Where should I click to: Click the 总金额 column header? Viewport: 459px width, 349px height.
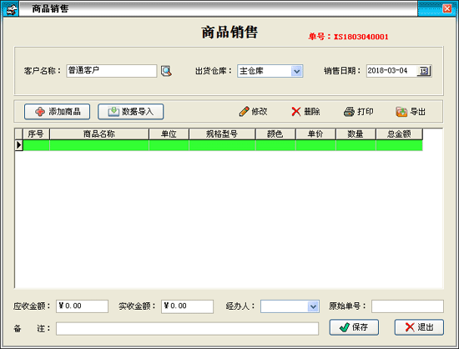tap(399, 134)
